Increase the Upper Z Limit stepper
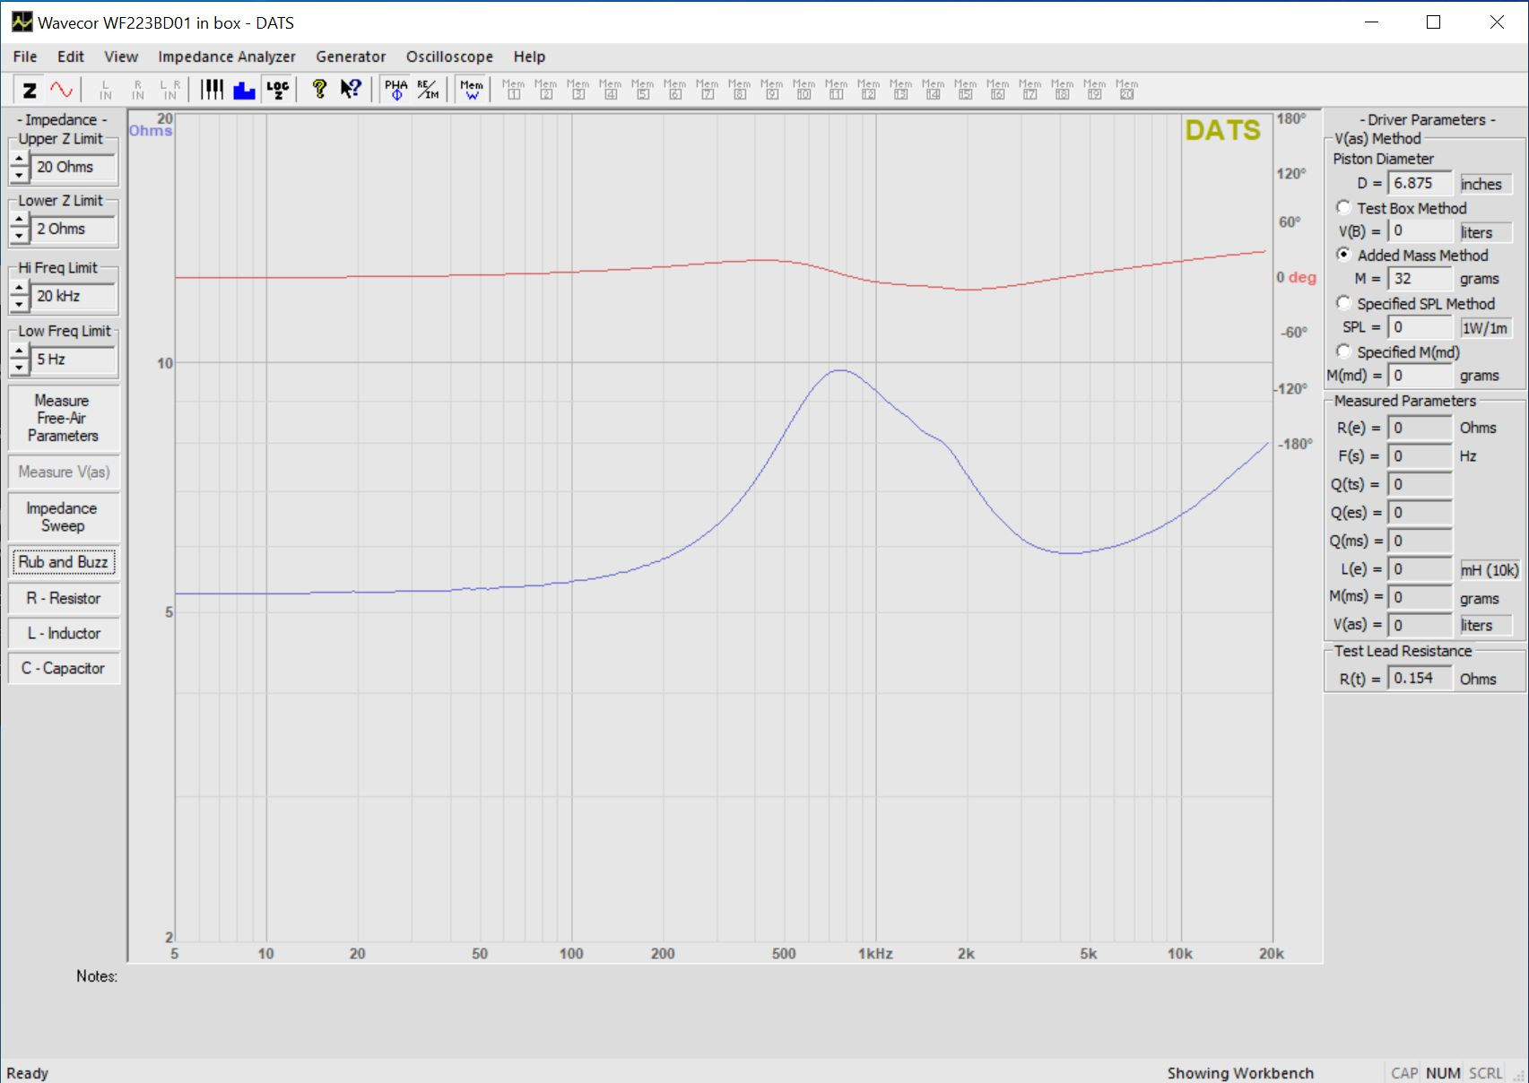 click(19, 160)
